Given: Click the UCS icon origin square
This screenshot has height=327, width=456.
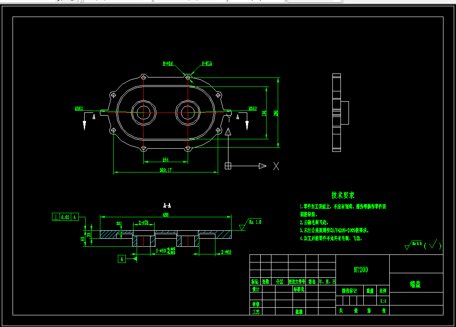Looking at the screenshot, I should (x=228, y=166).
